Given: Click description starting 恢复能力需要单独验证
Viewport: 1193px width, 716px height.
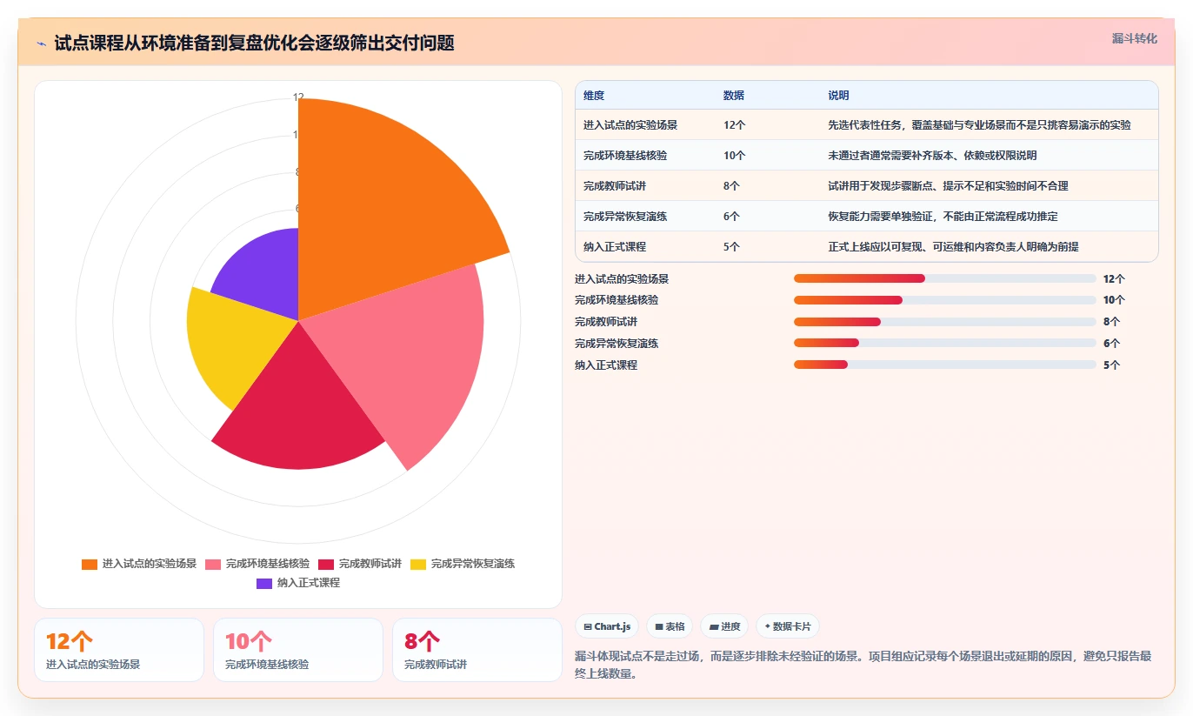Looking at the screenshot, I should (943, 217).
